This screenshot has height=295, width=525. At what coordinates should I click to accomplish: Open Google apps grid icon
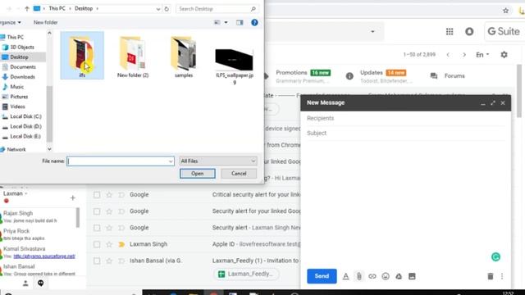point(450,31)
